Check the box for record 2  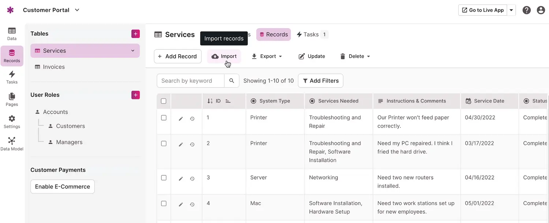[x=164, y=144]
